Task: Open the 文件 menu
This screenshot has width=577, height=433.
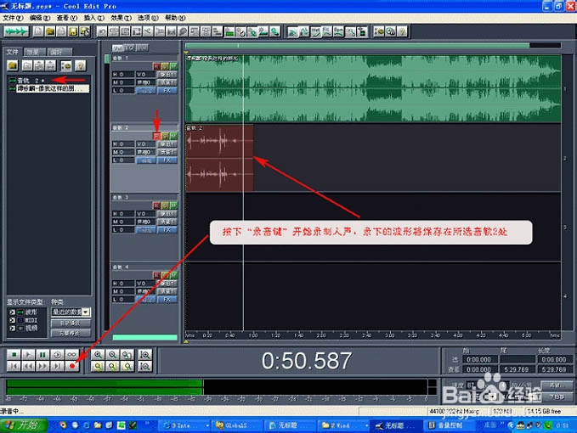Action: click(14, 18)
